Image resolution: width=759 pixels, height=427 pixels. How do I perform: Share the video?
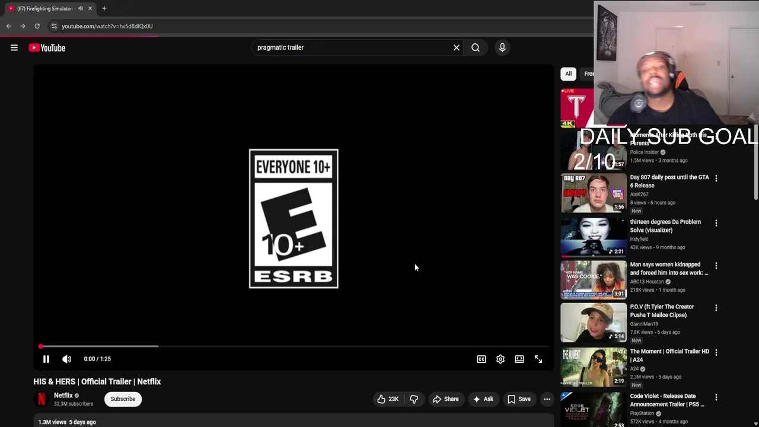[445, 399]
